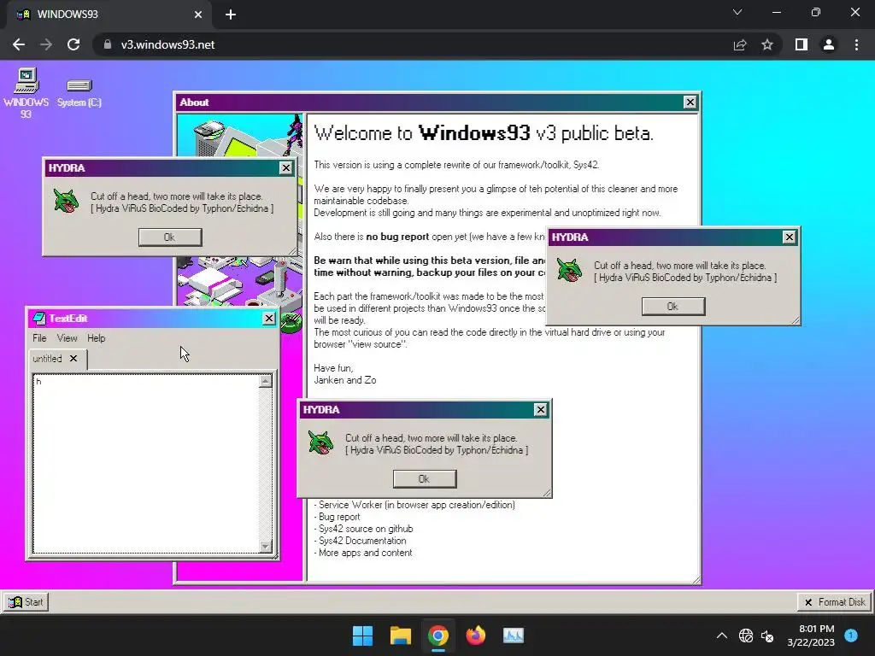875x656 pixels.
Task: Open the View menu in TextEdit
Action: click(67, 338)
